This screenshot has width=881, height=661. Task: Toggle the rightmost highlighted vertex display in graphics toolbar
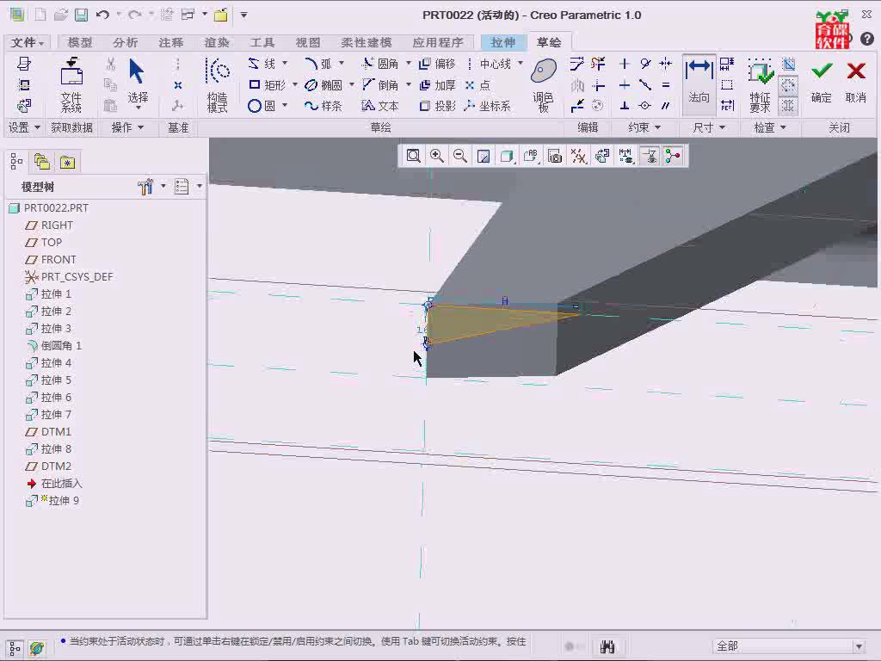(673, 156)
